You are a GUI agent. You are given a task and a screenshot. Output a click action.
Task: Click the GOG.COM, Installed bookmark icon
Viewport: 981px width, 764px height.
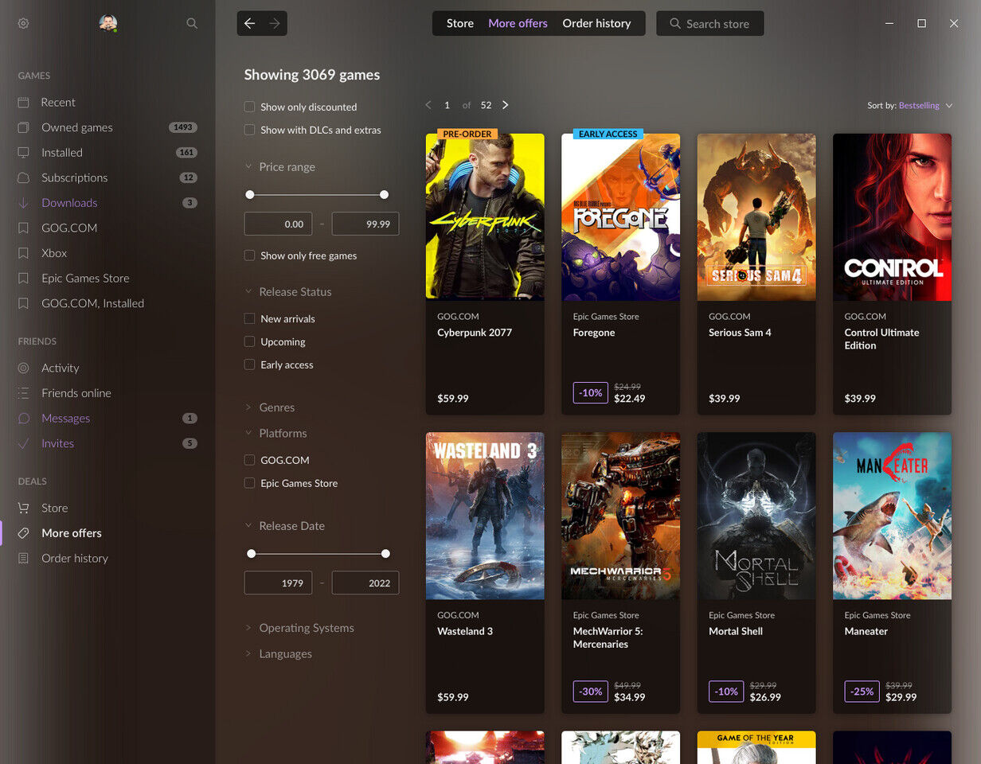pyautogui.click(x=23, y=303)
